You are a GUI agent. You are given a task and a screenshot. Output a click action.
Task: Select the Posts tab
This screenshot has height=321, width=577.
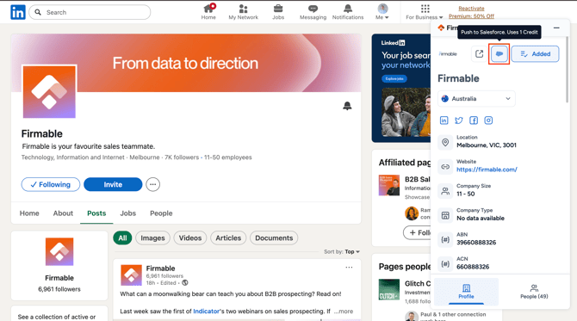coord(96,213)
